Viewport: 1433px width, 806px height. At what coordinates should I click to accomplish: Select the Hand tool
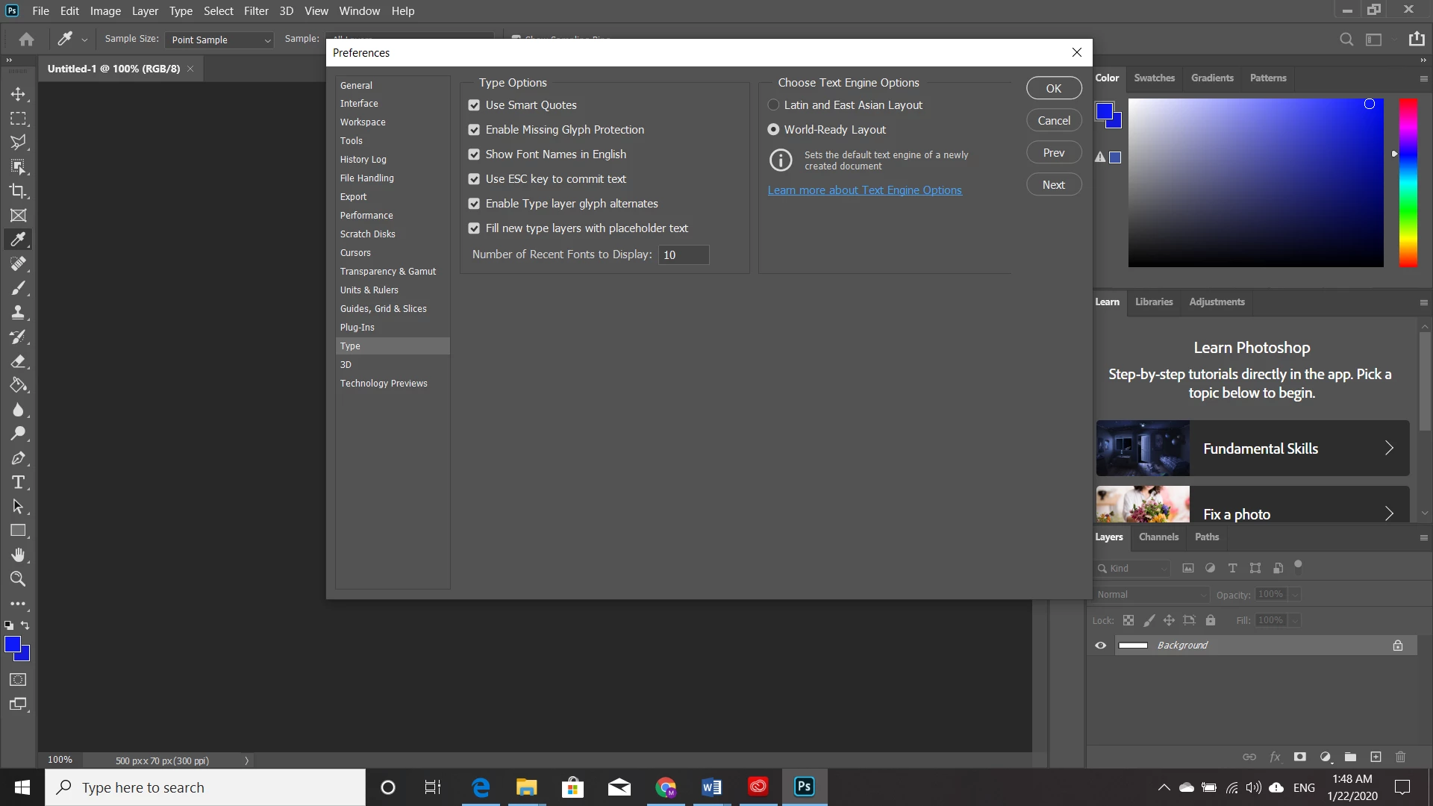[x=18, y=554]
